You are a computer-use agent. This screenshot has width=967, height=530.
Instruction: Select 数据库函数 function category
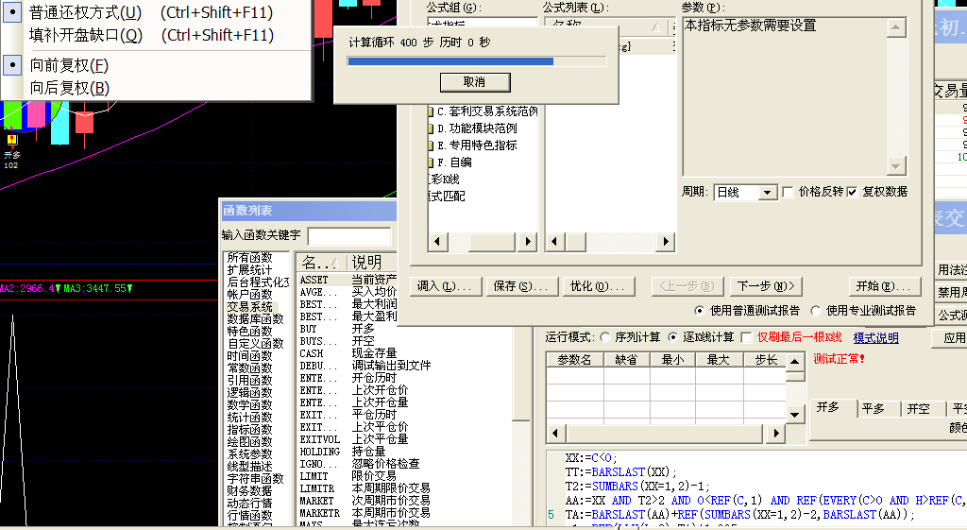(x=255, y=319)
